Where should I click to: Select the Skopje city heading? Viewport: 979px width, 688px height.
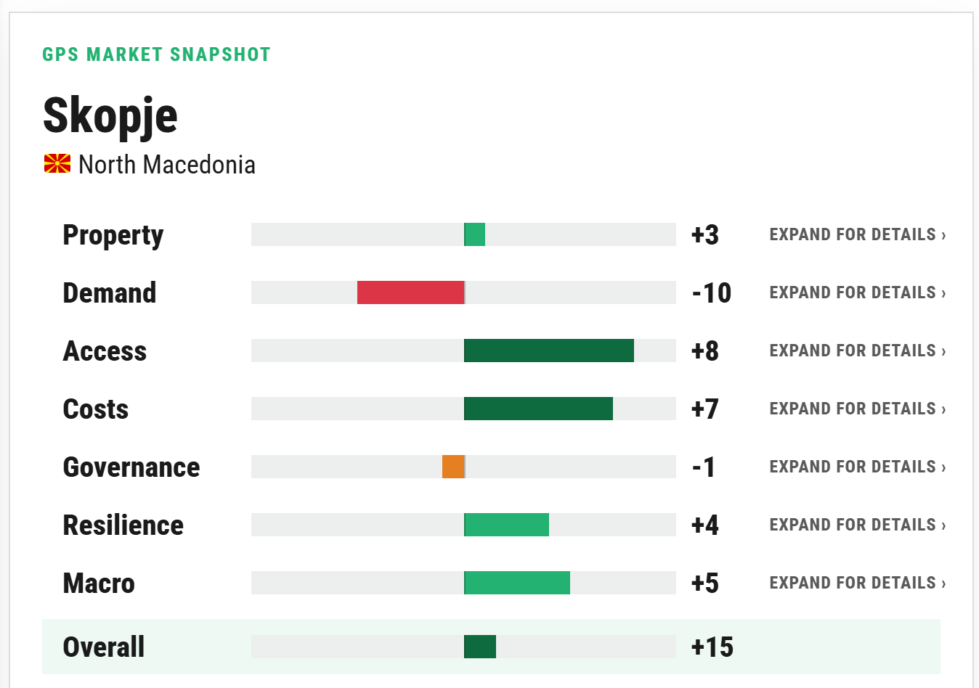(x=110, y=116)
